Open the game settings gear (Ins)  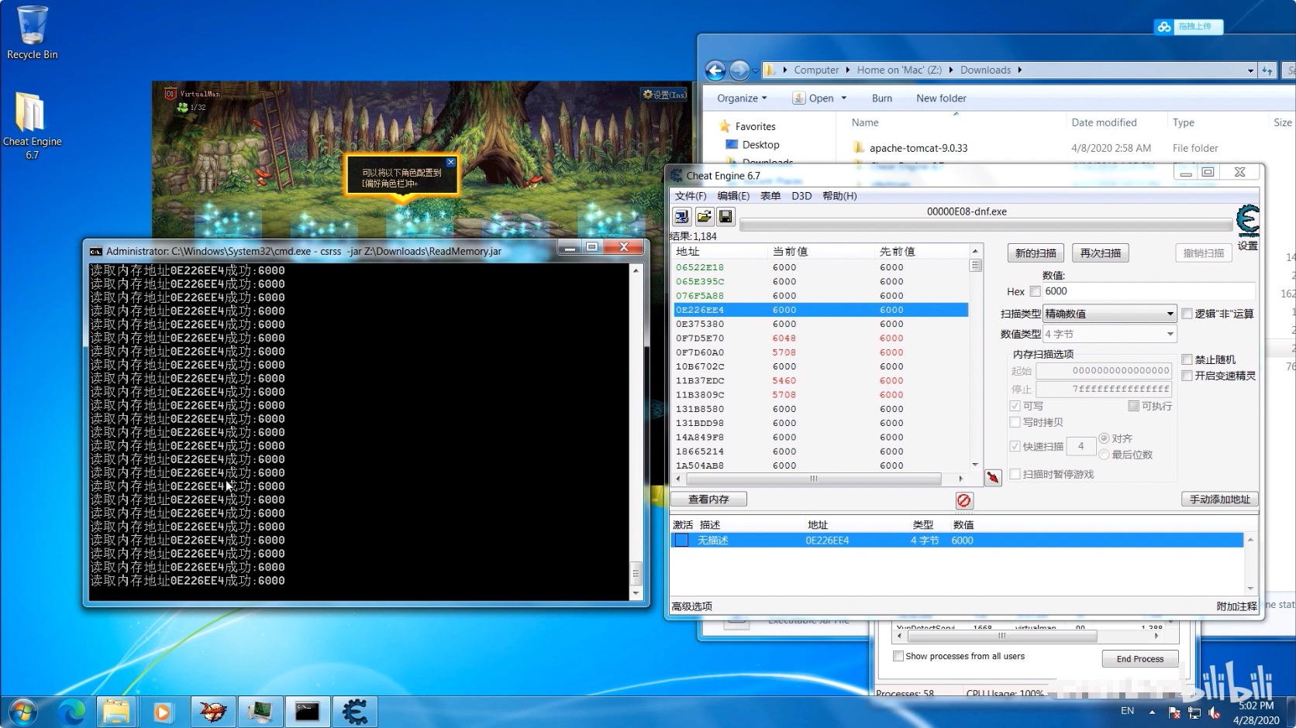(664, 94)
